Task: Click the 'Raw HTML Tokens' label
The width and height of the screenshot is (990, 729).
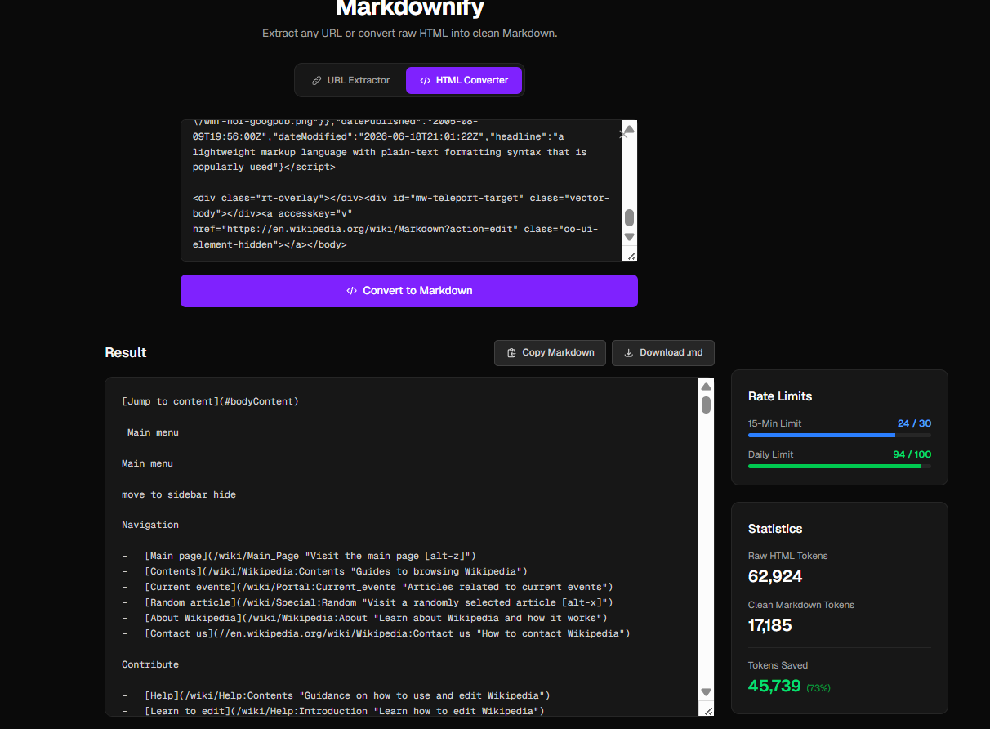Action: point(788,556)
